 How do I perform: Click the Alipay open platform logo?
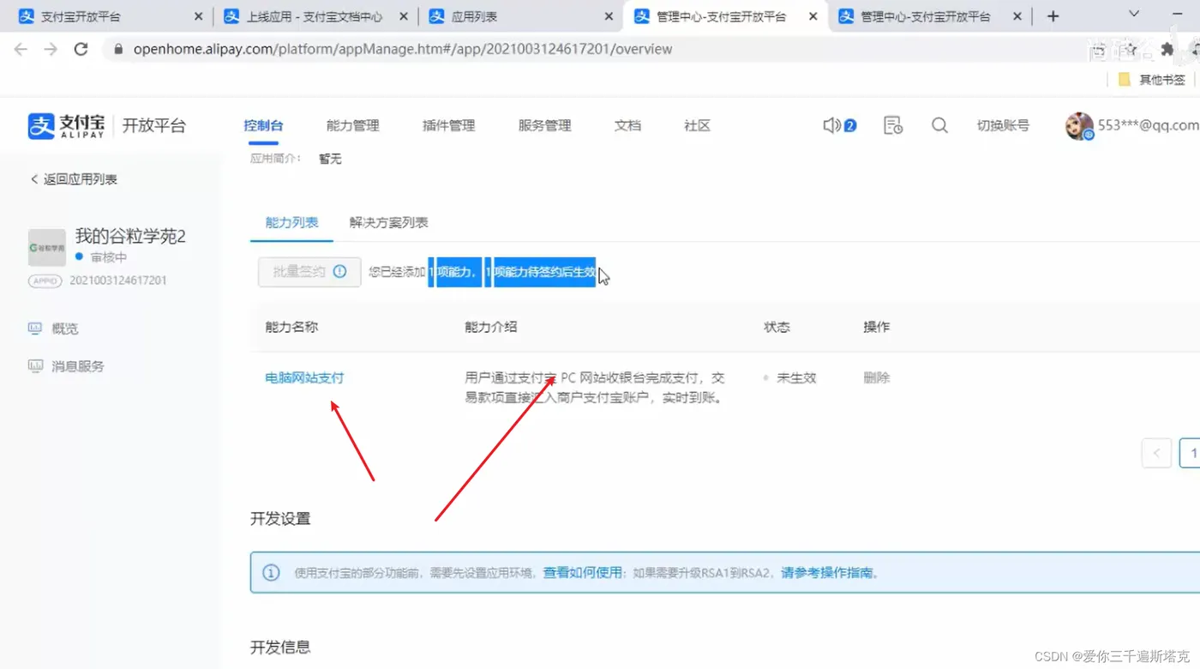tap(106, 126)
